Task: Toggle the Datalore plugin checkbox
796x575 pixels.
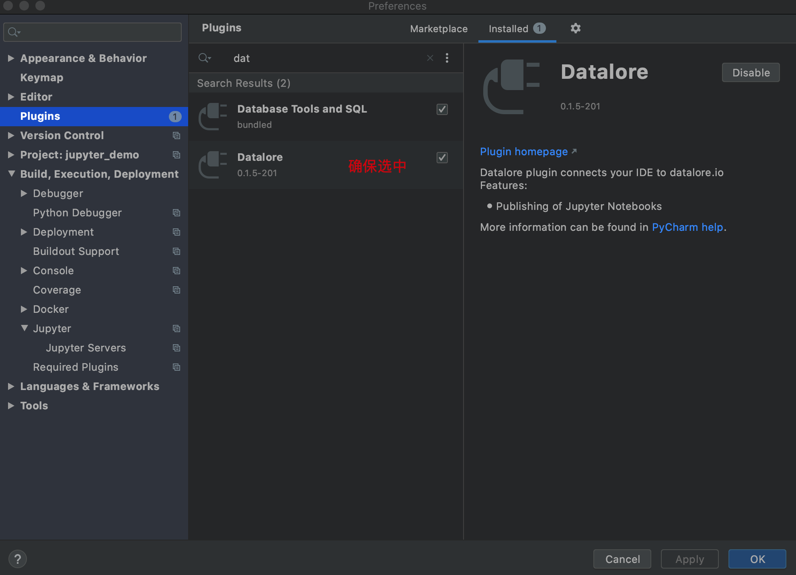Action: (442, 158)
